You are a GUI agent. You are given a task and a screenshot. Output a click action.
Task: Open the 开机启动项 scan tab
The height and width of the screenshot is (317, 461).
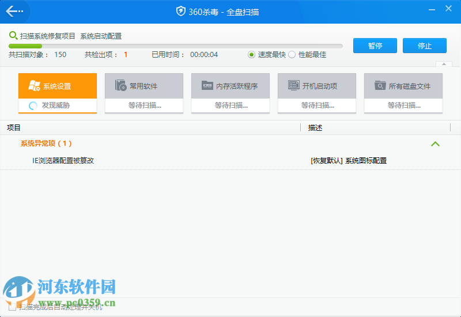coord(317,86)
